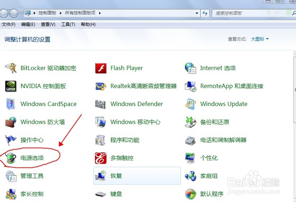This screenshot has height=202, width=296.
Task: Open the Default Programs icon (默认程序)
Action: coord(191,194)
